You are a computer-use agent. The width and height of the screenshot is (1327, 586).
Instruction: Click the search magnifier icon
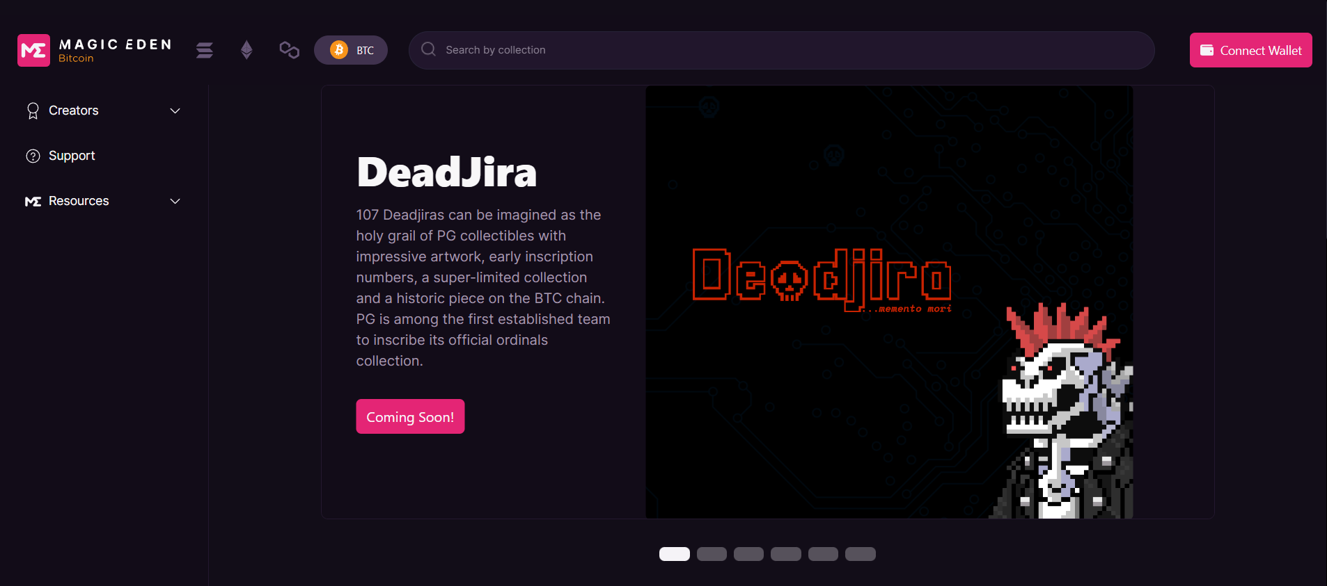click(x=429, y=49)
